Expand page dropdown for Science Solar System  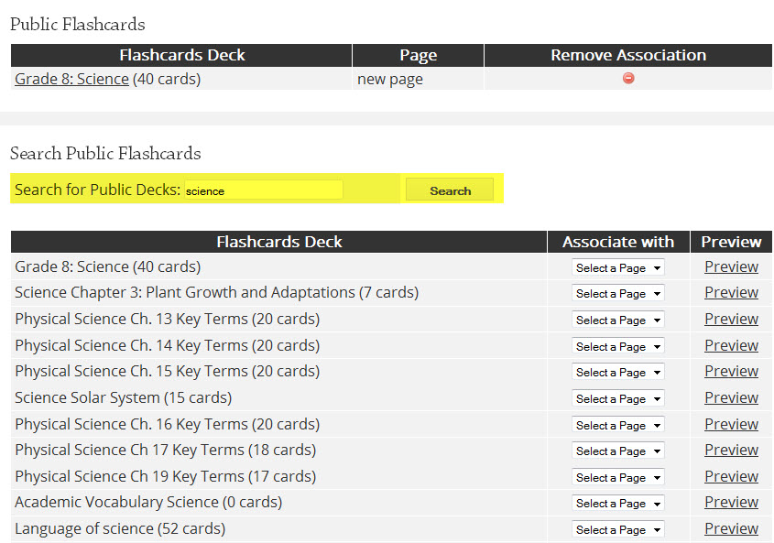(x=618, y=399)
